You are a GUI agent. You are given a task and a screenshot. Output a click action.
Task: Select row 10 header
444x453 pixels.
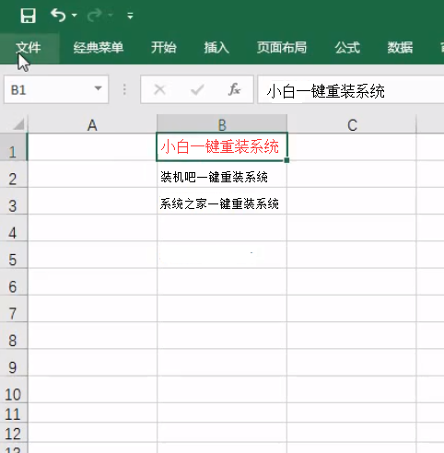coord(13,389)
